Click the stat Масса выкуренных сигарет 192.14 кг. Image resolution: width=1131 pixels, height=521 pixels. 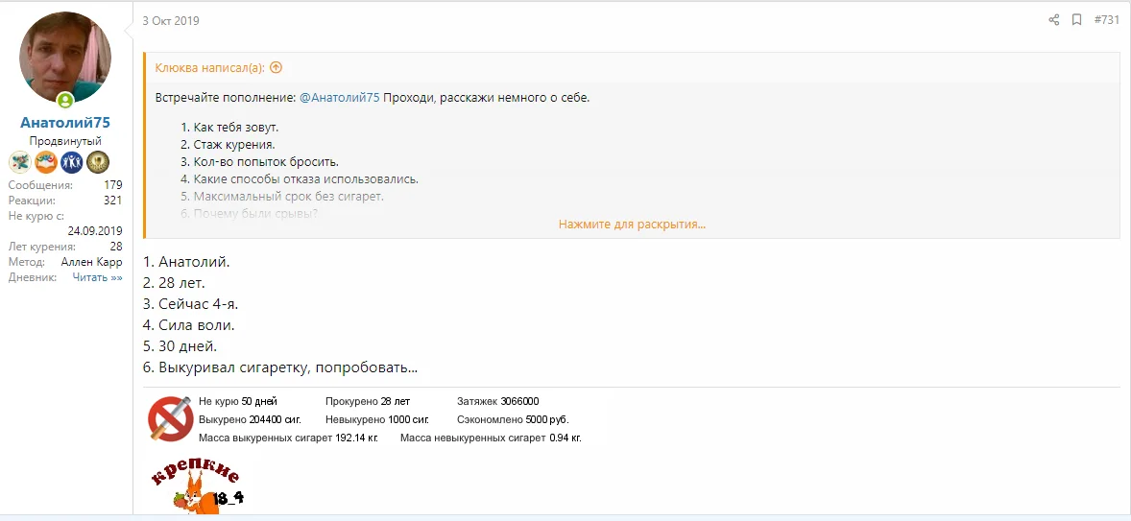coord(288,438)
